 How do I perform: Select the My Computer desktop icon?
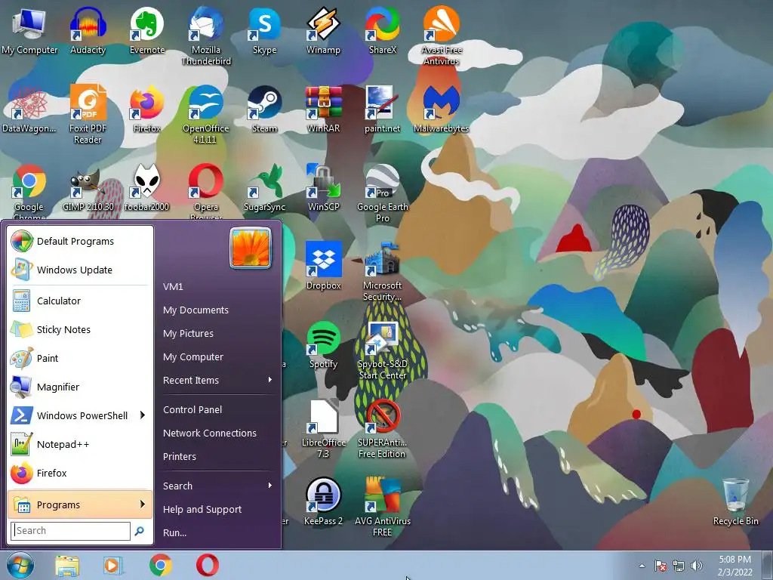click(x=29, y=30)
